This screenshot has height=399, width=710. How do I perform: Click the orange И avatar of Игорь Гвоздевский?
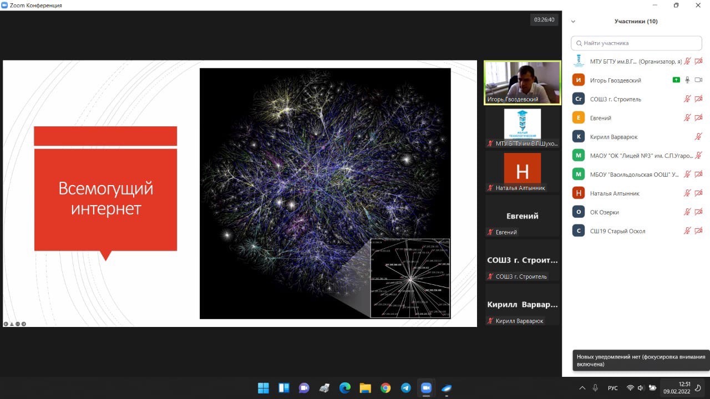(x=579, y=80)
